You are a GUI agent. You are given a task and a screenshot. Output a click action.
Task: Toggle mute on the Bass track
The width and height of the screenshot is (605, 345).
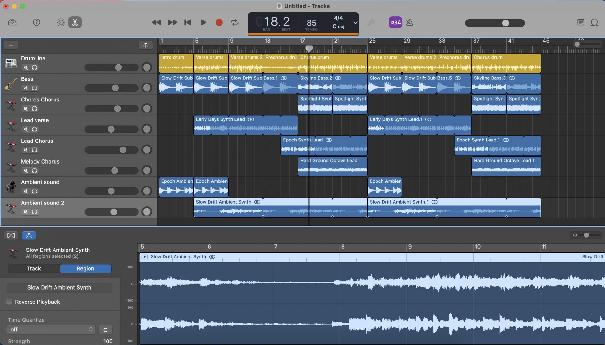click(x=26, y=88)
